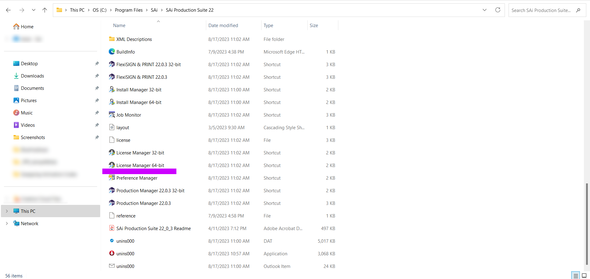
Task: Sort by the Name column header
Action: pos(119,26)
